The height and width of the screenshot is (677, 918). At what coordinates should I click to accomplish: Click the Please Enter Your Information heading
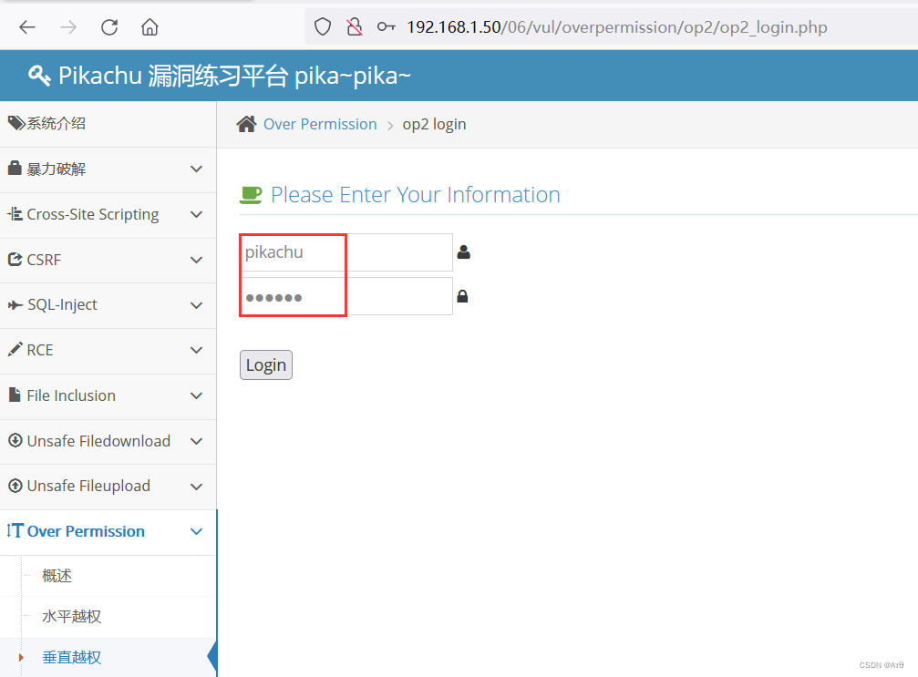tap(416, 195)
